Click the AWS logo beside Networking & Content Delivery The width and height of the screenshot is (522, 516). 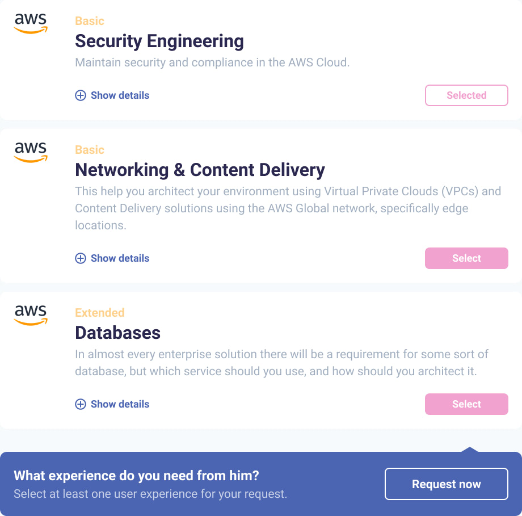pyautogui.click(x=31, y=152)
